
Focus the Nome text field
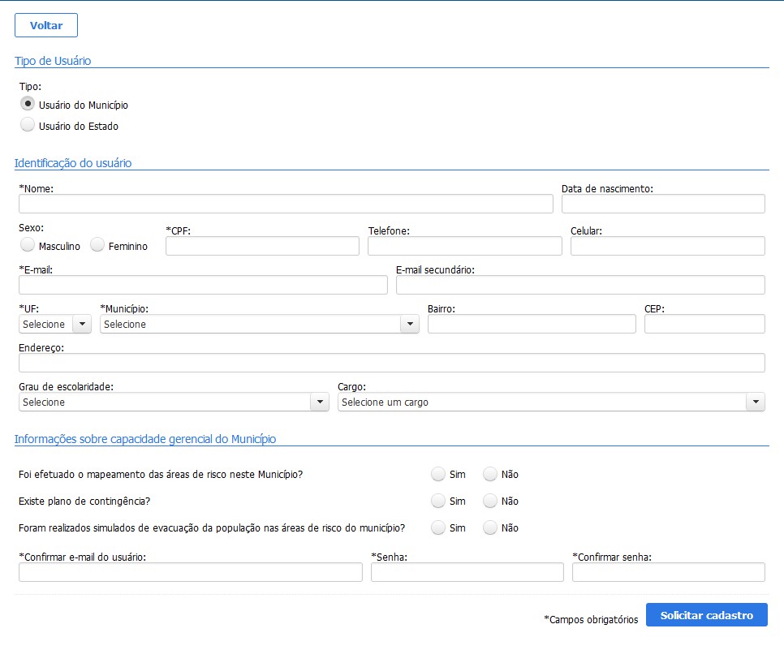[x=286, y=204]
